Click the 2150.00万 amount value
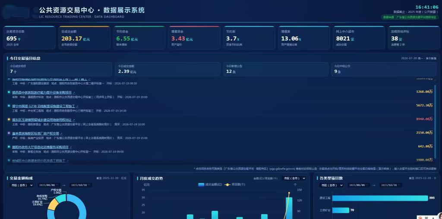 424,133
